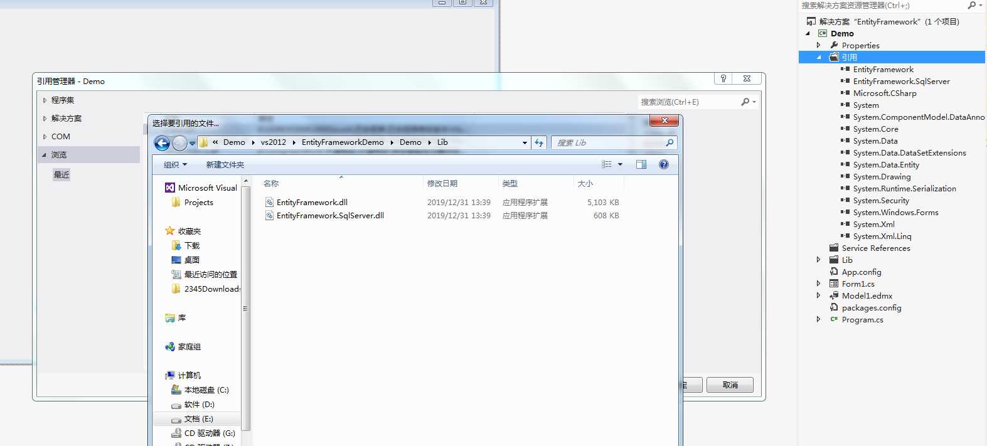Viewport: 987px width, 446px height.
Task: Select 家庭组 in the navigation pane
Action: coord(183,346)
